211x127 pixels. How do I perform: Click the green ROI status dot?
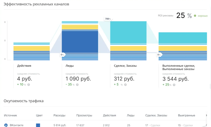[x=195, y=16]
